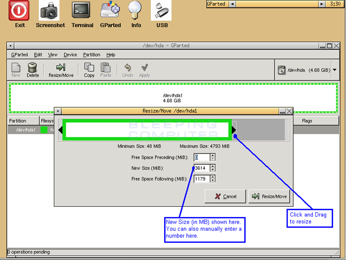
Task: Click the left black arrow resize handle
Action: click(x=60, y=130)
